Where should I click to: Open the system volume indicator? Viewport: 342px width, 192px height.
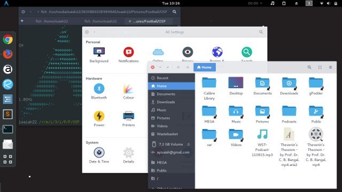(329, 3)
